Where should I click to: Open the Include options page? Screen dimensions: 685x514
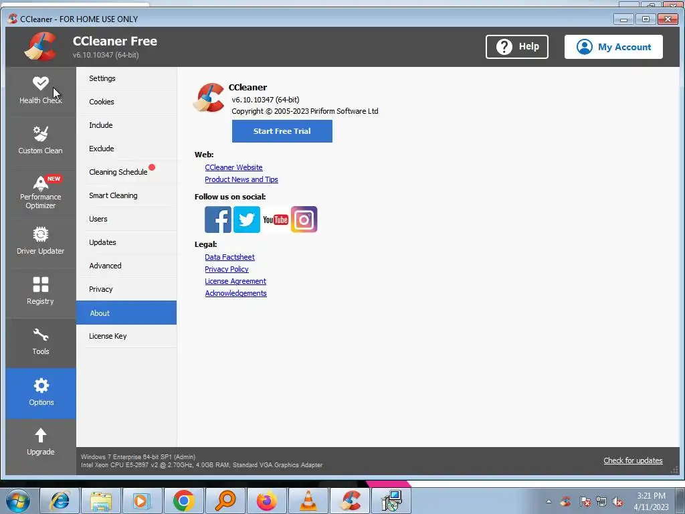click(x=126, y=125)
